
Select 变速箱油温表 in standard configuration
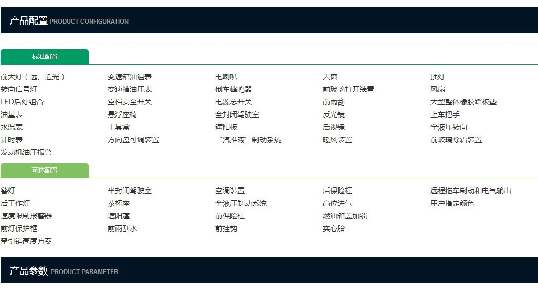[x=130, y=77]
